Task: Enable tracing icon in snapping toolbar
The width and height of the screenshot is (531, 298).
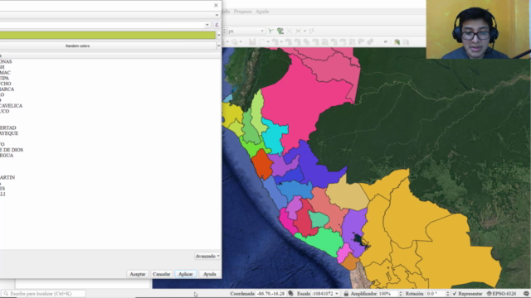Action: point(299,31)
